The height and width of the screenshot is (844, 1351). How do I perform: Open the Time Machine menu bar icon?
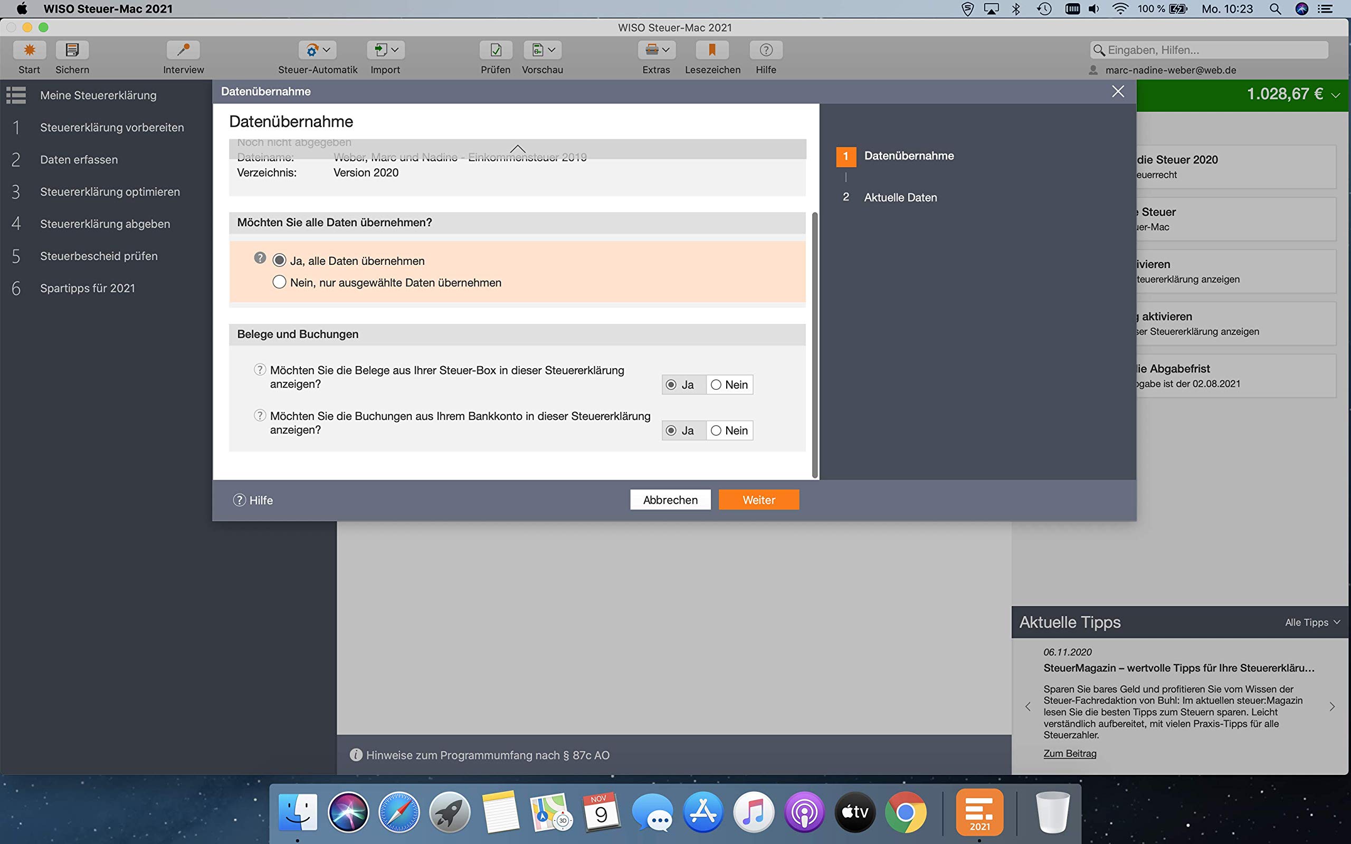click(1044, 9)
